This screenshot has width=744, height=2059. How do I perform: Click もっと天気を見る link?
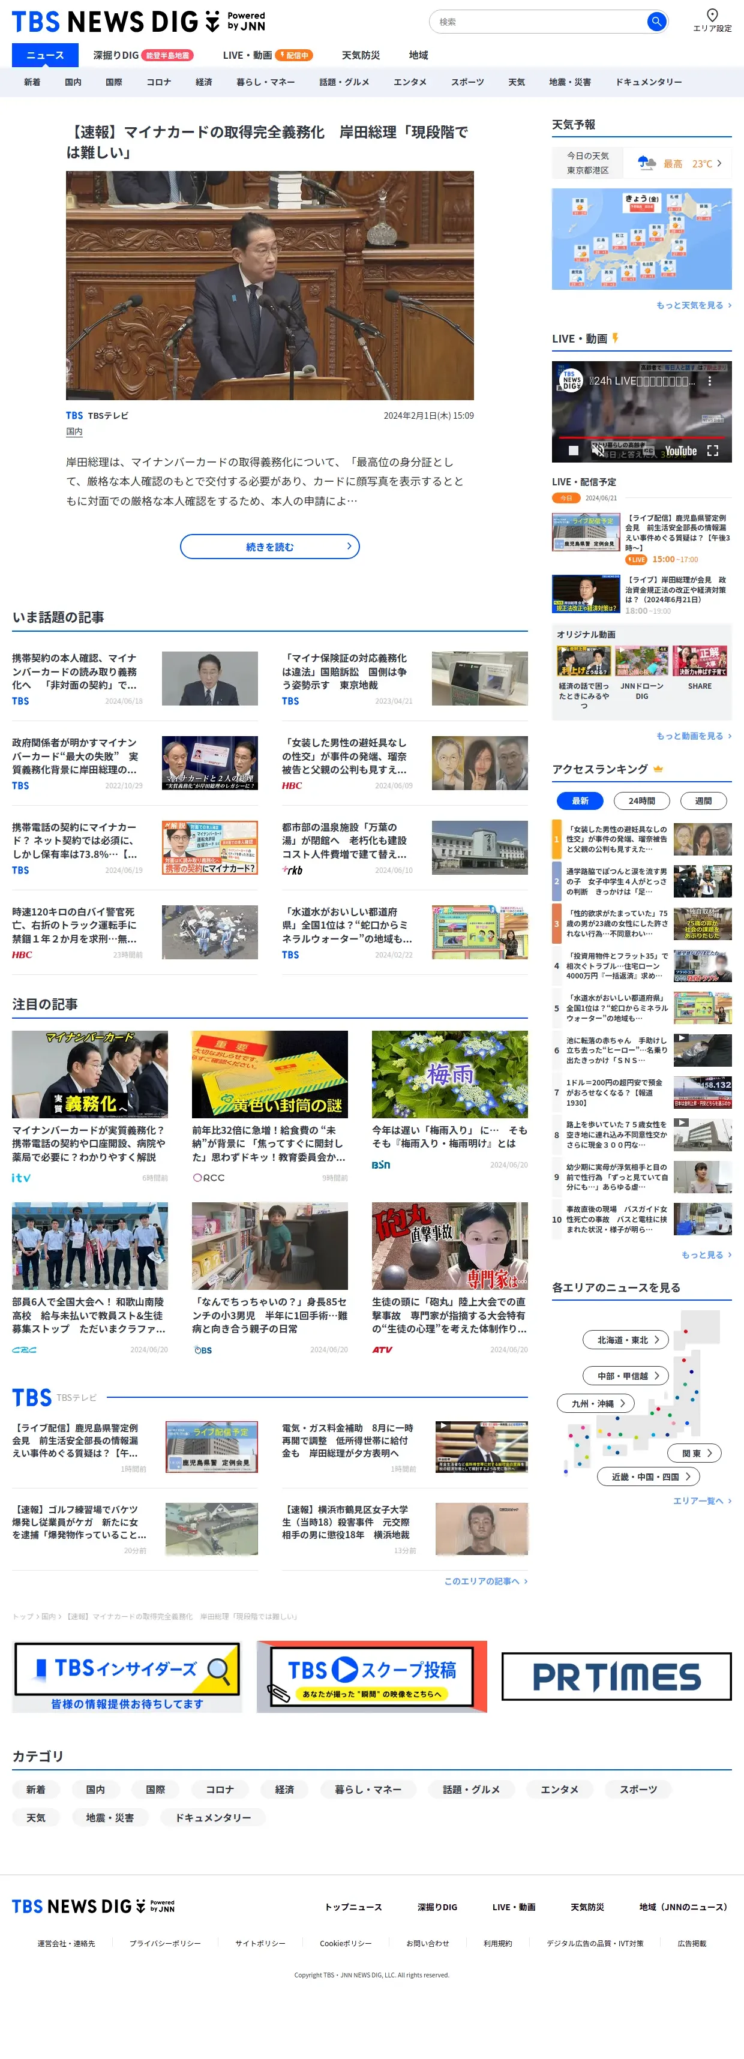pos(694,305)
